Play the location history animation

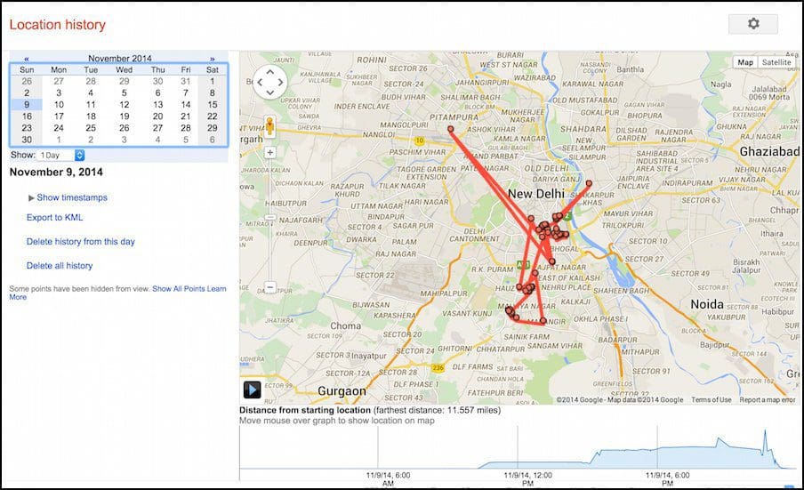click(252, 390)
